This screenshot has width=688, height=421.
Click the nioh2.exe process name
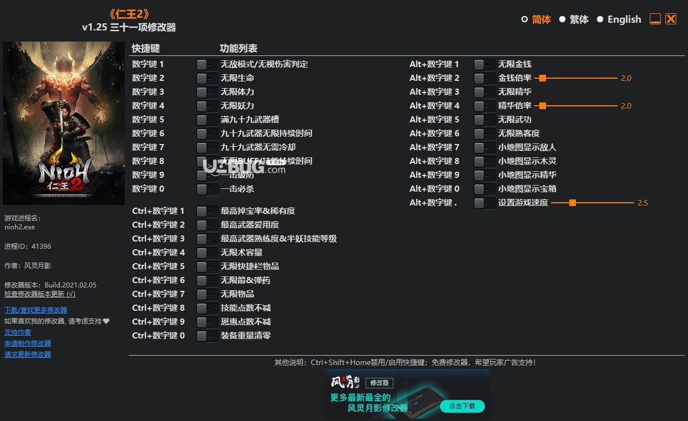point(19,227)
